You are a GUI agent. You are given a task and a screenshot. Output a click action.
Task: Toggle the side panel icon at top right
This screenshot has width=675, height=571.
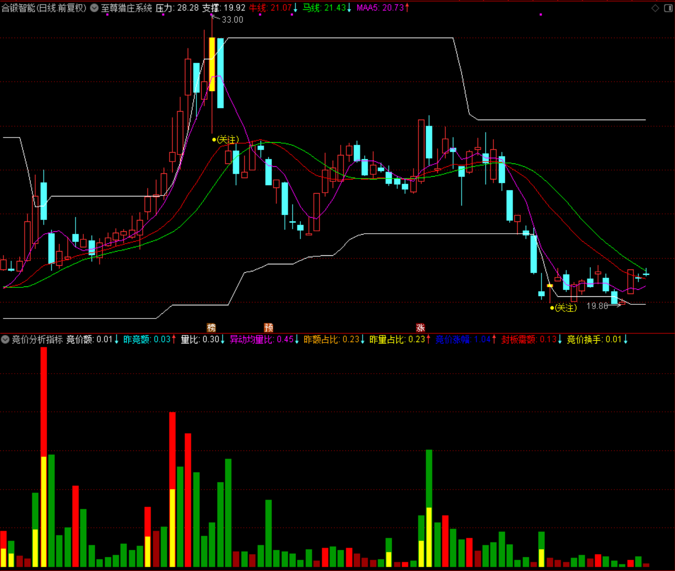point(668,8)
